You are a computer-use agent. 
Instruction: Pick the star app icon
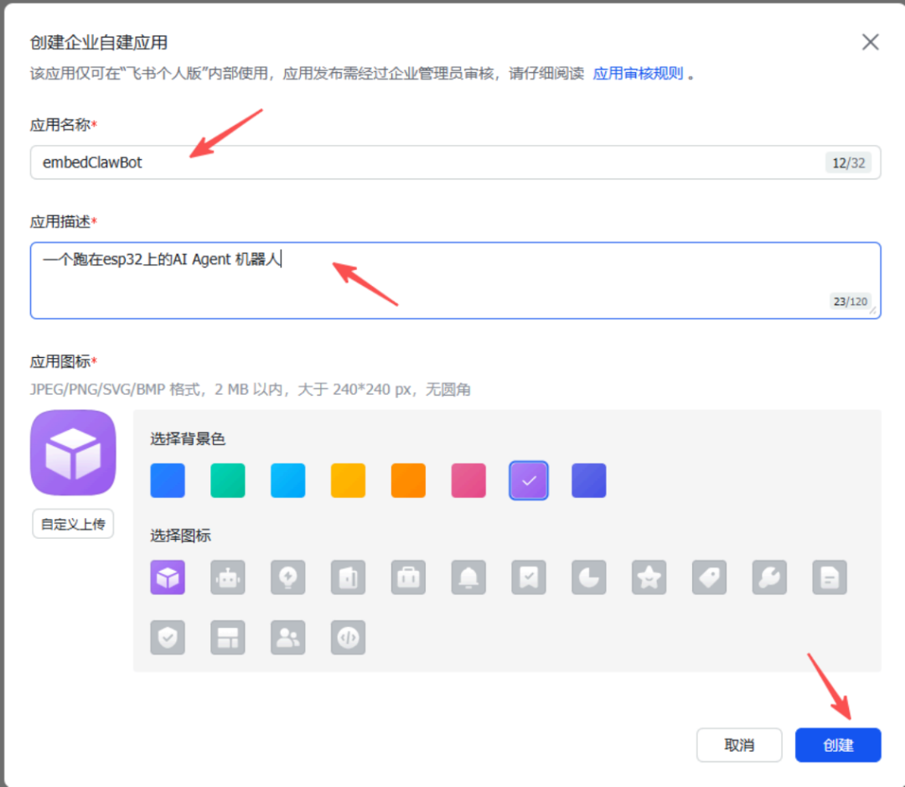coord(649,577)
